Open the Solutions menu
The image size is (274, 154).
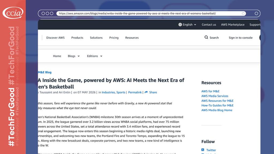(x=96, y=38)
